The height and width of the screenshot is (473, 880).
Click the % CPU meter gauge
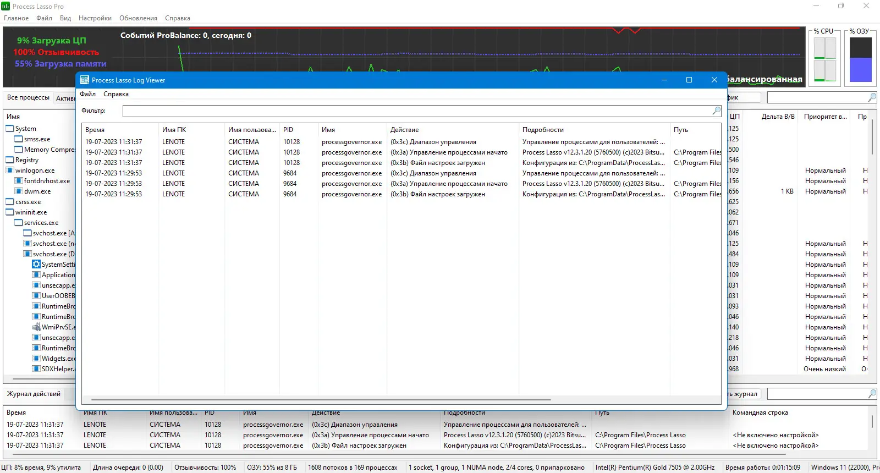click(824, 59)
